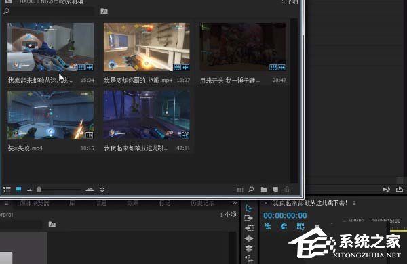The height and width of the screenshot is (264, 407).
Task: Select the clip thumbnail with duration 47:11
Action: pyautogui.click(x=147, y=115)
